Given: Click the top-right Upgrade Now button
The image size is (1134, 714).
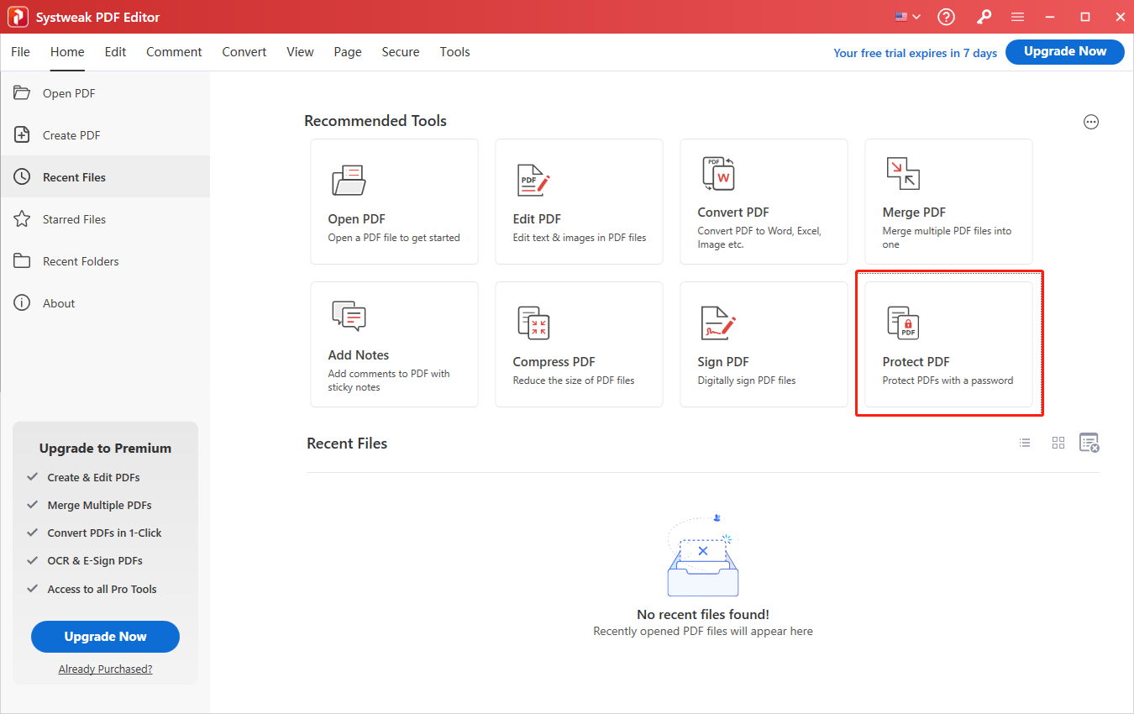Looking at the screenshot, I should pos(1065,51).
